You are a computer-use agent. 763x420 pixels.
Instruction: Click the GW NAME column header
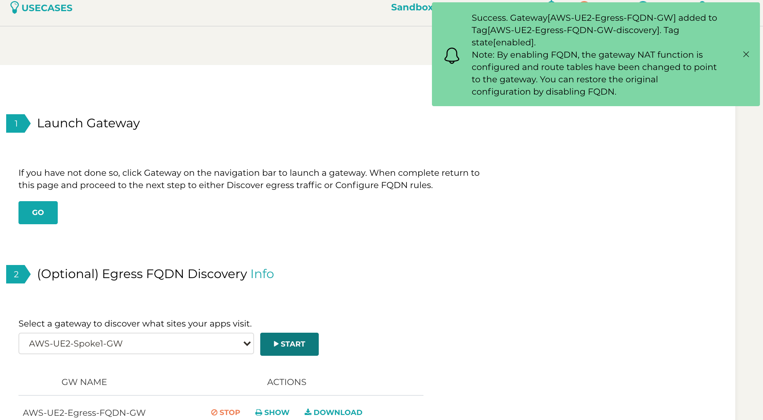(x=84, y=382)
